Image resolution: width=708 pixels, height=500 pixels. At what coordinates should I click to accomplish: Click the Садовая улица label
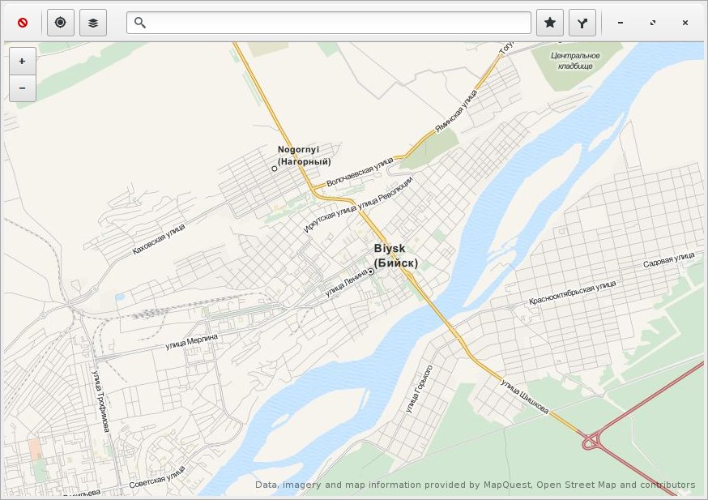click(x=669, y=260)
